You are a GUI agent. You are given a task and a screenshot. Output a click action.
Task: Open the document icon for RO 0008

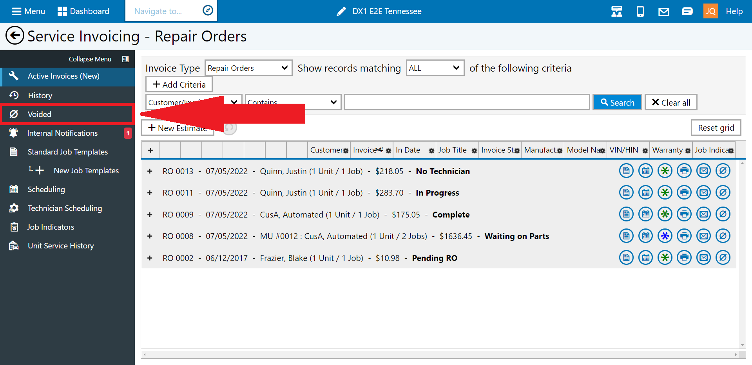point(626,236)
